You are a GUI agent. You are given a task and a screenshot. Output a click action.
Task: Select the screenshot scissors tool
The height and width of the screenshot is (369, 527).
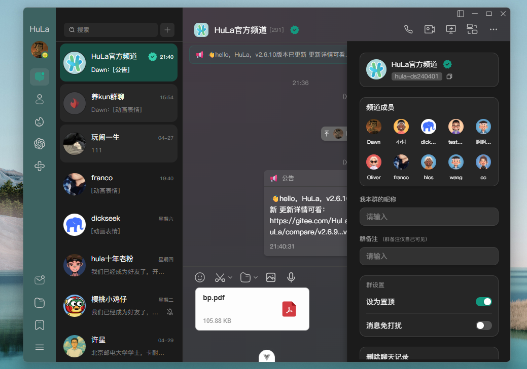(219, 277)
